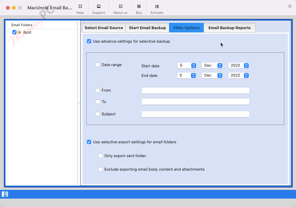Switch to Start Email Backup tab
Screen dimensions: 296x207
click(x=147, y=28)
